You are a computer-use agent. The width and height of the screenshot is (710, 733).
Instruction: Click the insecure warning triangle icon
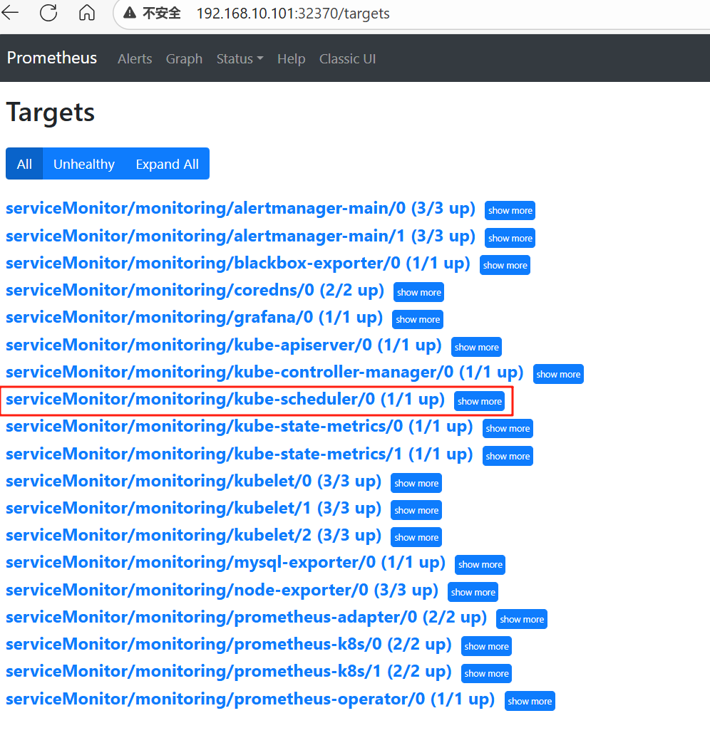(130, 13)
